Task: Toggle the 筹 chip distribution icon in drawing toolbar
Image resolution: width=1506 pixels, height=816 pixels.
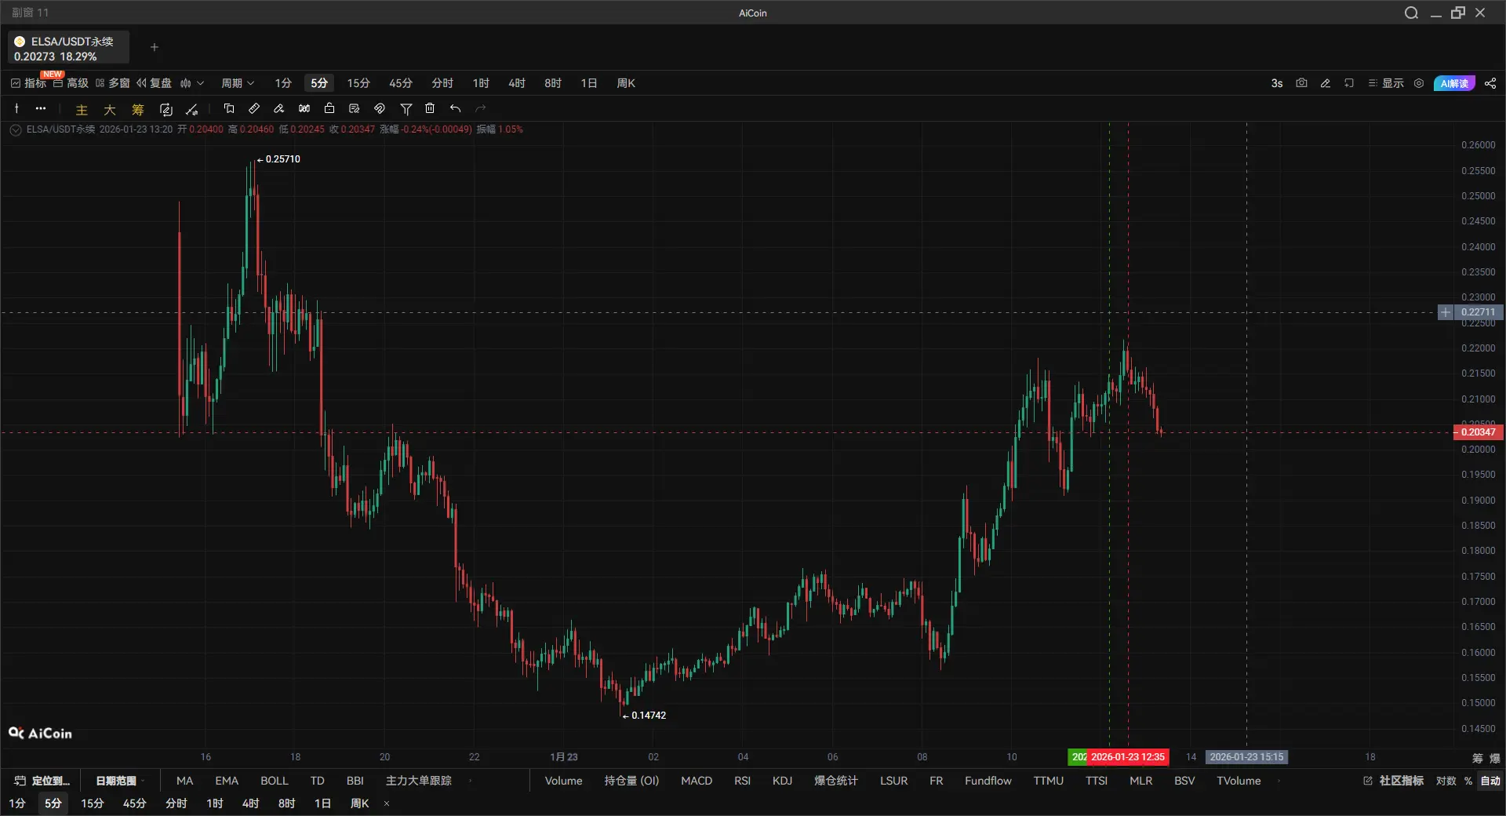Action: [x=138, y=109]
